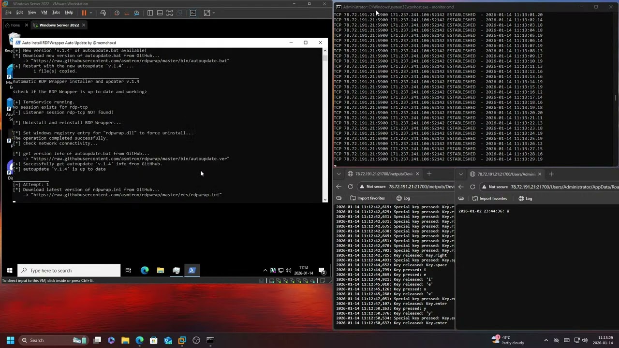Open Outlook on host taskbar
The image size is (619, 348).
click(x=168, y=340)
